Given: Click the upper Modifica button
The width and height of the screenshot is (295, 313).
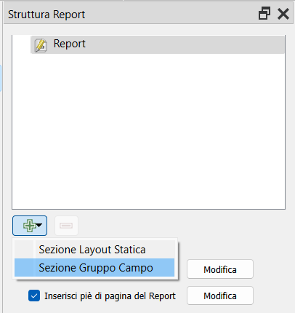Looking at the screenshot, I should pyautogui.click(x=220, y=269).
